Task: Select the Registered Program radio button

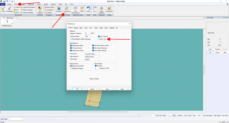Action: [x=71, y=68]
